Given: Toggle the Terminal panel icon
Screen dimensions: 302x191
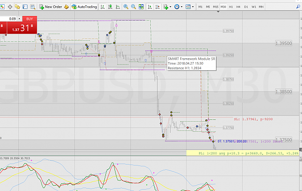Looking at the screenshot, I should click(25, 7).
